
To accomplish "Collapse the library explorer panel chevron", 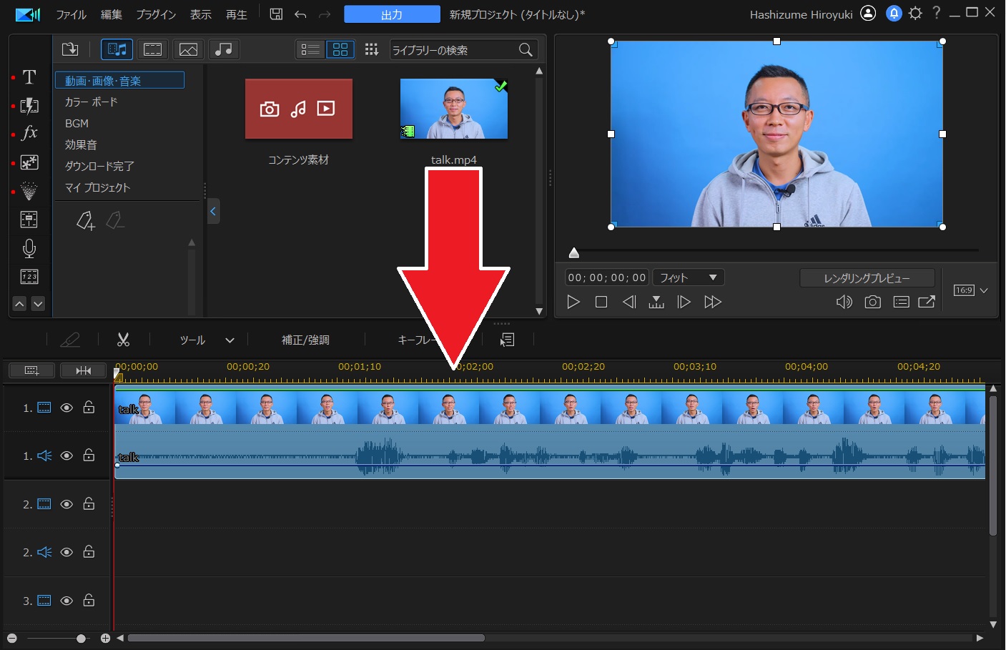I will (213, 212).
